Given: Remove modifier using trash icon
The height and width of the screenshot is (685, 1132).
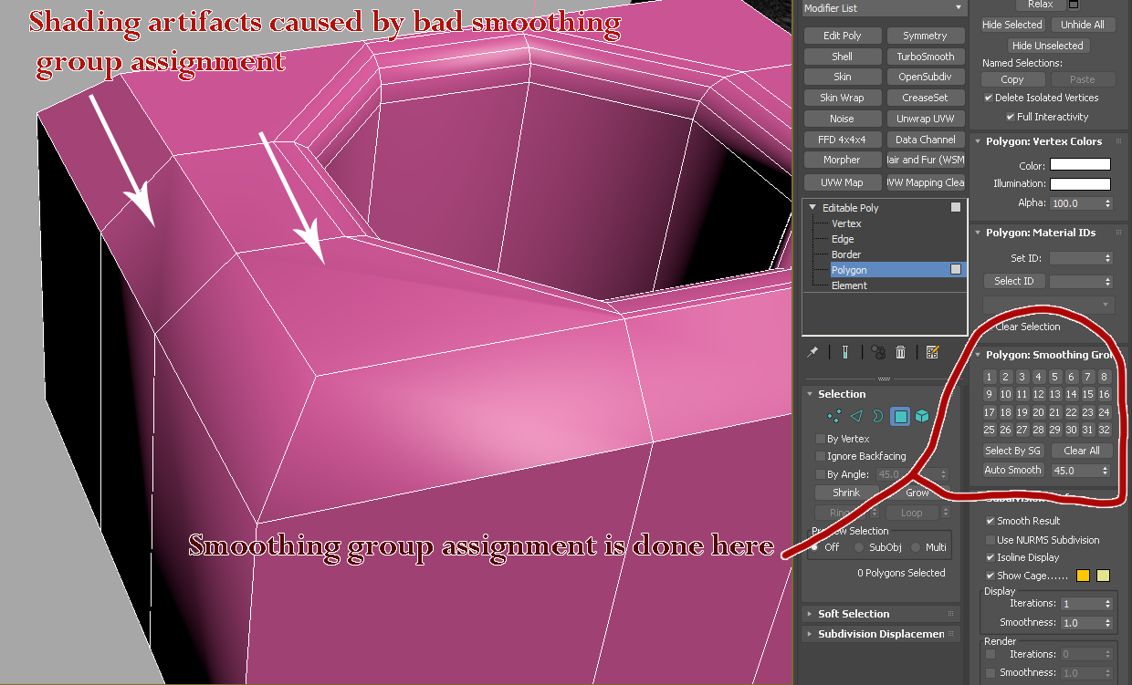Looking at the screenshot, I should point(900,352).
